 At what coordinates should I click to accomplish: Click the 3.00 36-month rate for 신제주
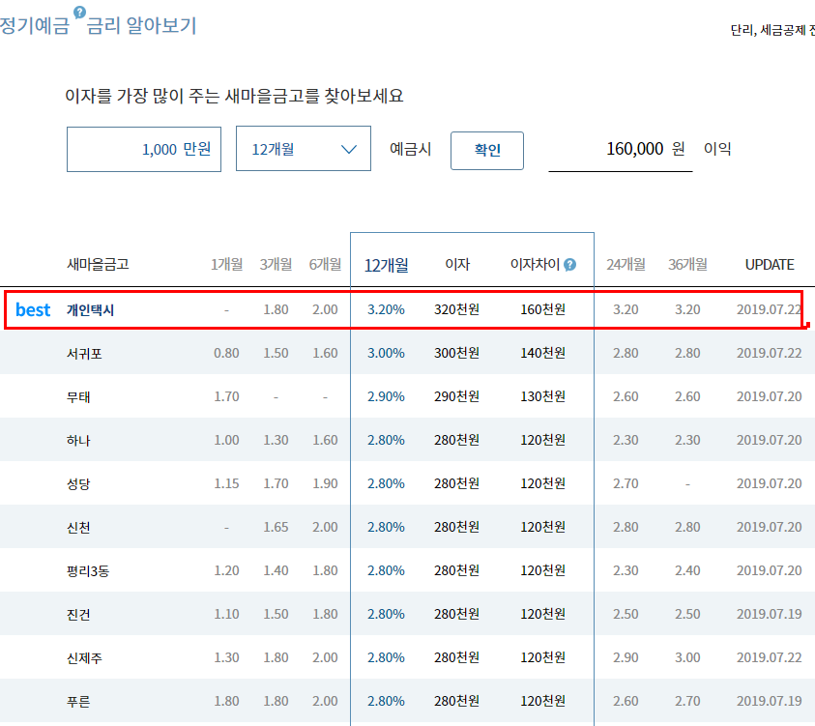[x=687, y=658]
